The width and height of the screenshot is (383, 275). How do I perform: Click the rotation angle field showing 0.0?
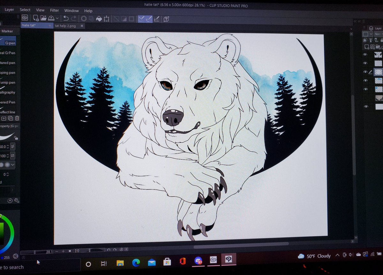click(89, 250)
